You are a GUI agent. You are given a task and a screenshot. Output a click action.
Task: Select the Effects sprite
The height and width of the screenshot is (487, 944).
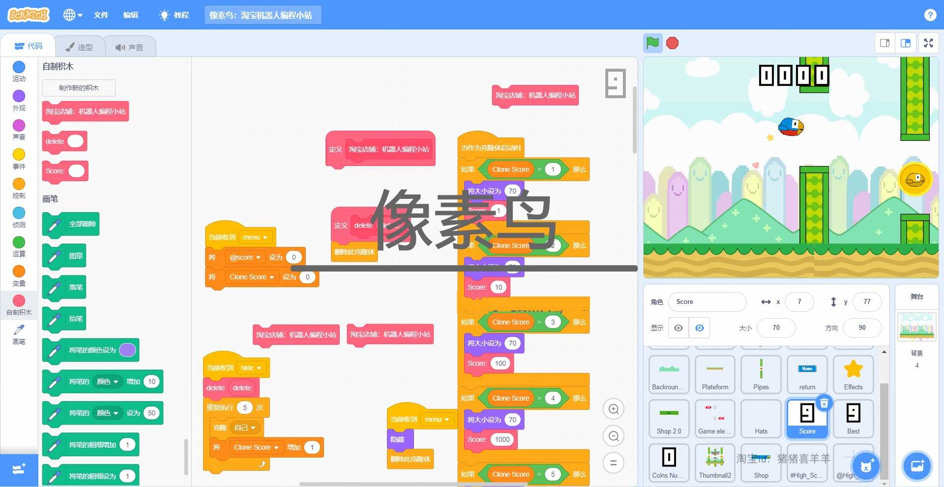[853, 375]
